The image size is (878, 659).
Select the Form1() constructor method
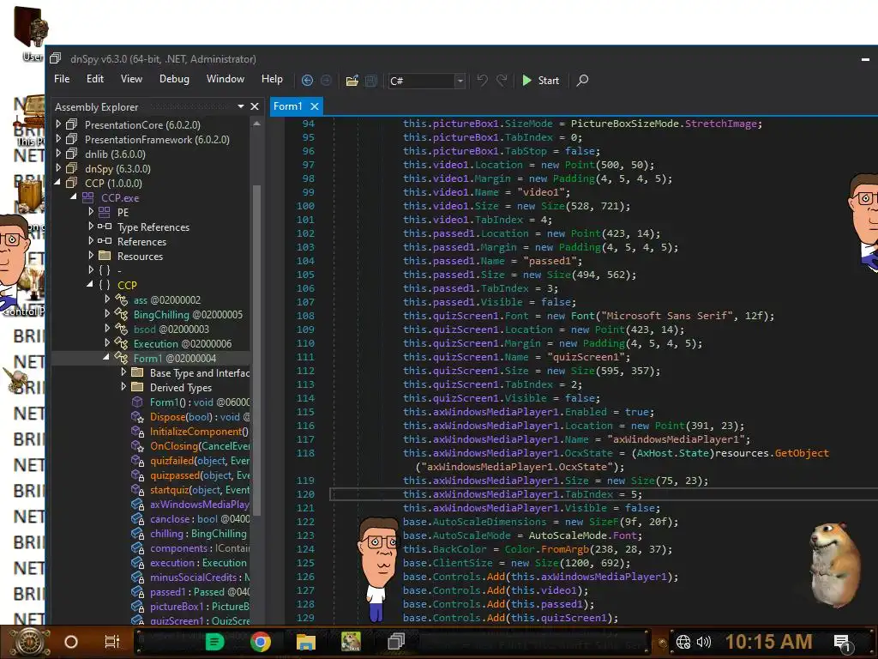click(x=199, y=402)
